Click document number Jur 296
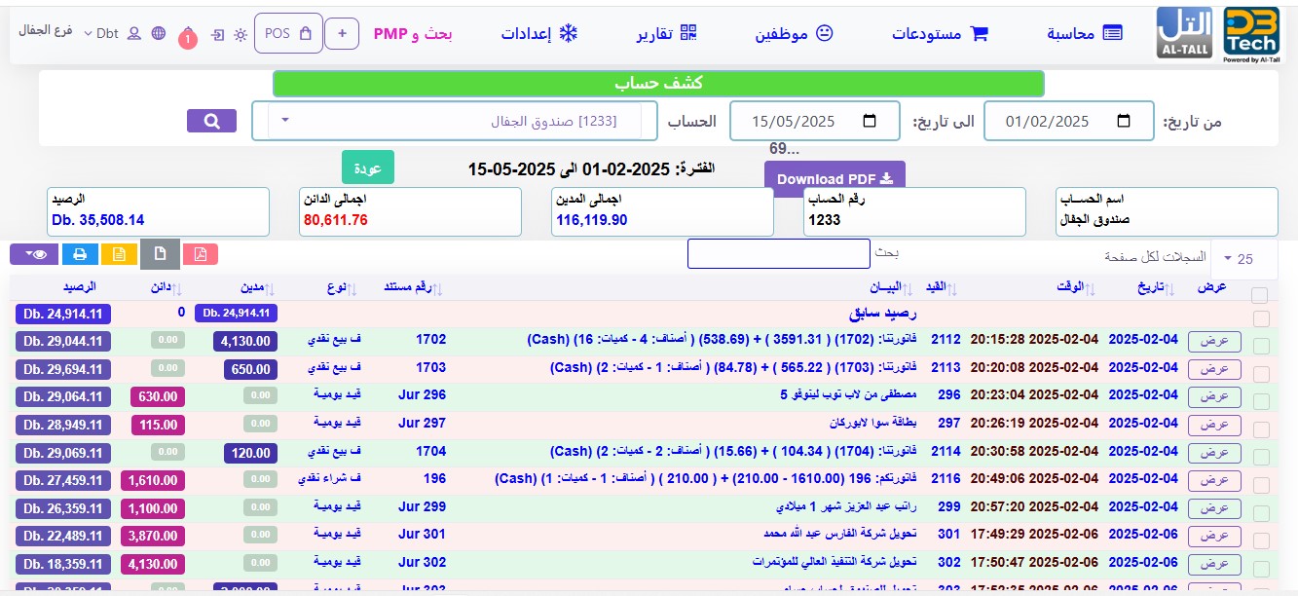The height and width of the screenshot is (596, 1298). point(422,395)
